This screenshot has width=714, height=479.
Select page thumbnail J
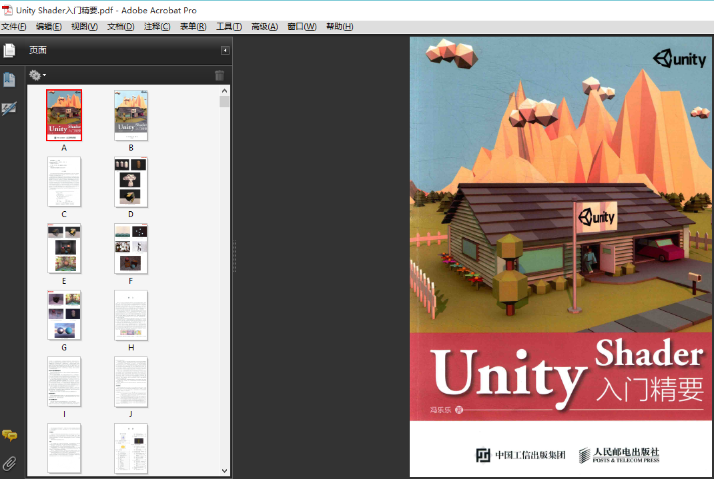(131, 382)
